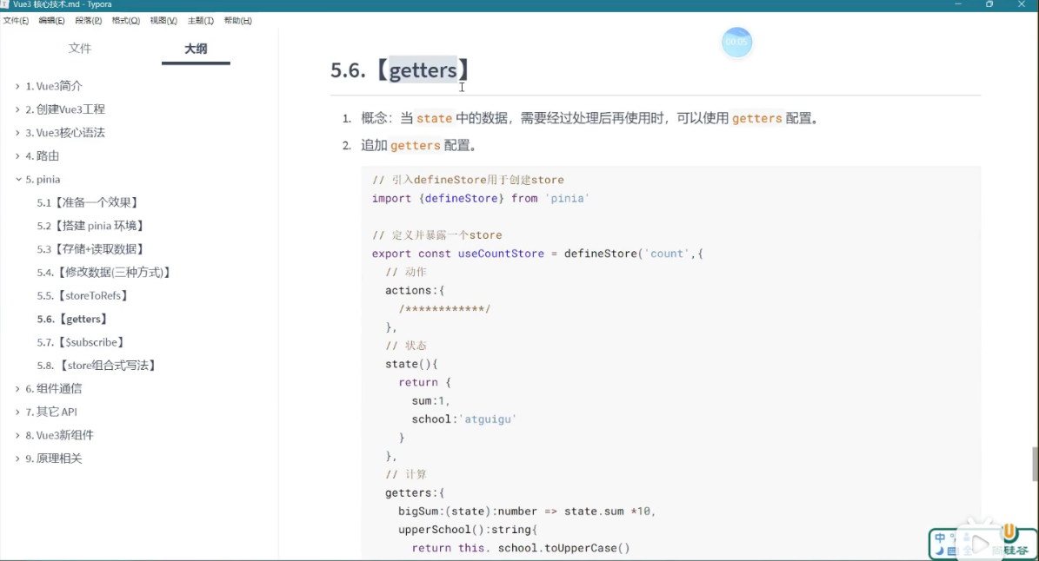Click inline code 'state' in concept line
1039x561 pixels.
434,118
